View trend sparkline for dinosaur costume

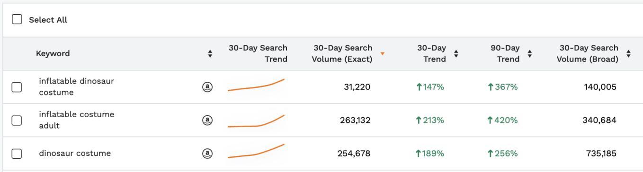click(256, 151)
